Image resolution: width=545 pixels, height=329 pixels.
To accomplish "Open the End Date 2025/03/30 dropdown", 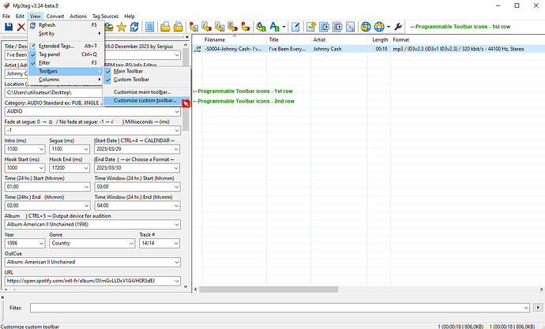I will (x=177, y=168).
